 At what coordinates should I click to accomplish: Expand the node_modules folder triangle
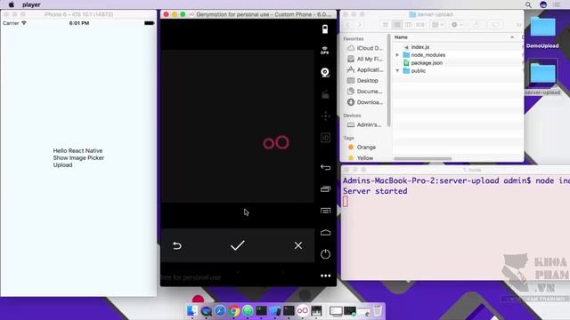point(397,55)
